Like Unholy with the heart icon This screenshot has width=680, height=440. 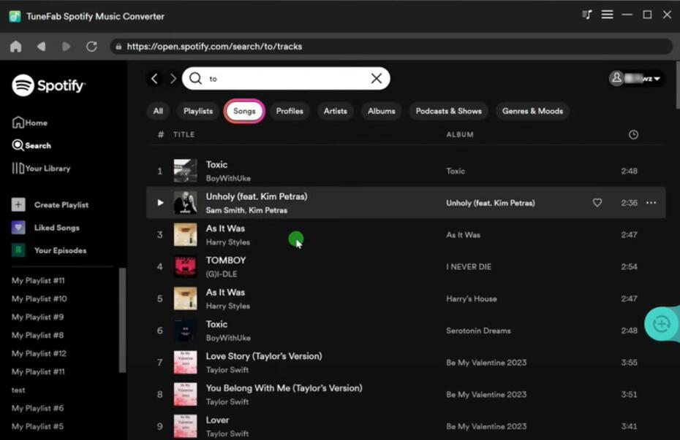tap(597, 202)
